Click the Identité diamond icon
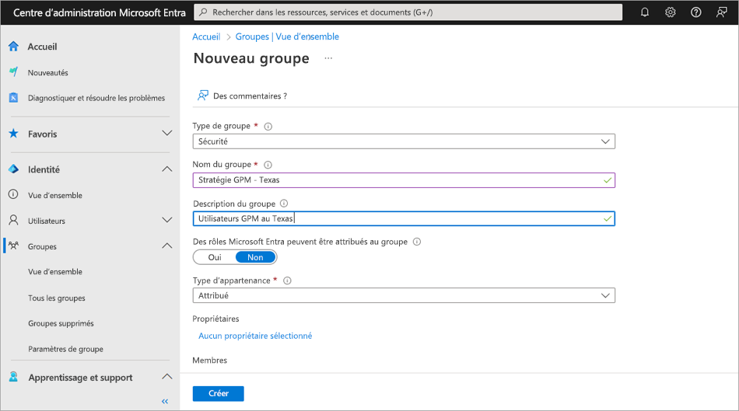Screen dimensions: 739x411 point(14,169)
